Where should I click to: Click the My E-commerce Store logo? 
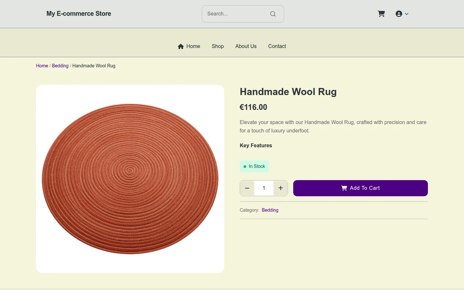click(x=79, y=14)
